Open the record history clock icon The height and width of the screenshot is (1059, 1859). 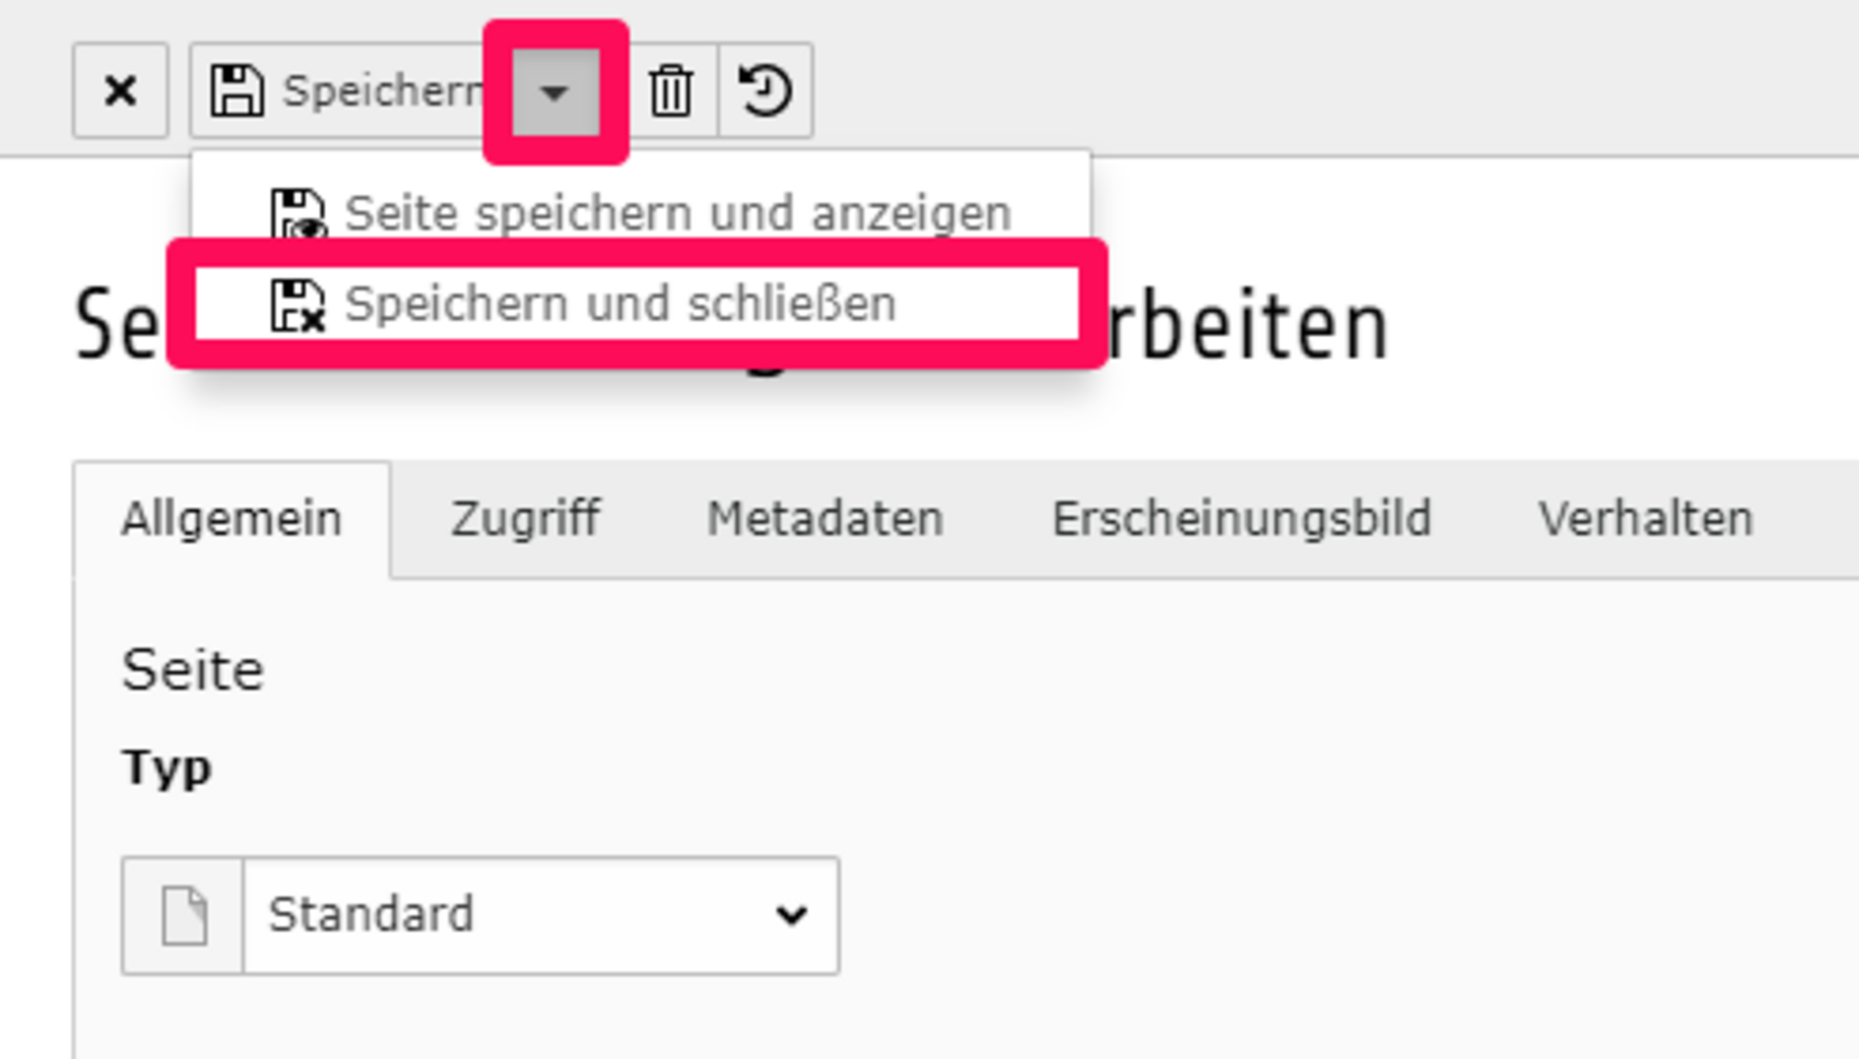coord(765,91)
